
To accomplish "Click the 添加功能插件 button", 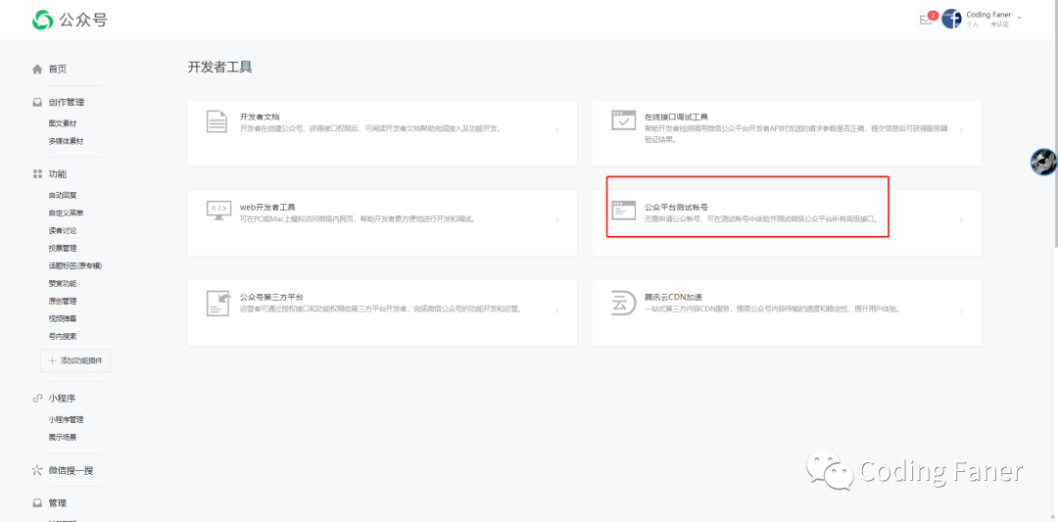I will point(75,360).
